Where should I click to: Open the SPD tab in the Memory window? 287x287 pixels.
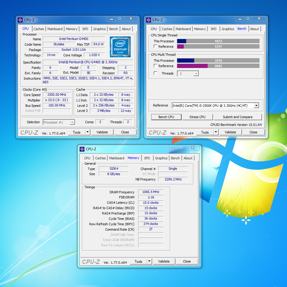147,158
